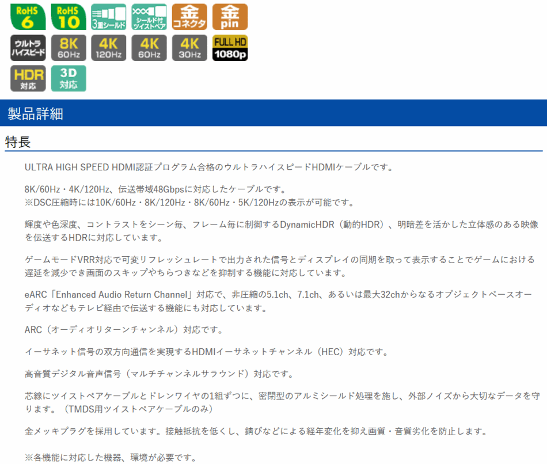The image size is (547, 464).
Task: Click the シールド付ツイストペア icon
Action: coord(149,17)
